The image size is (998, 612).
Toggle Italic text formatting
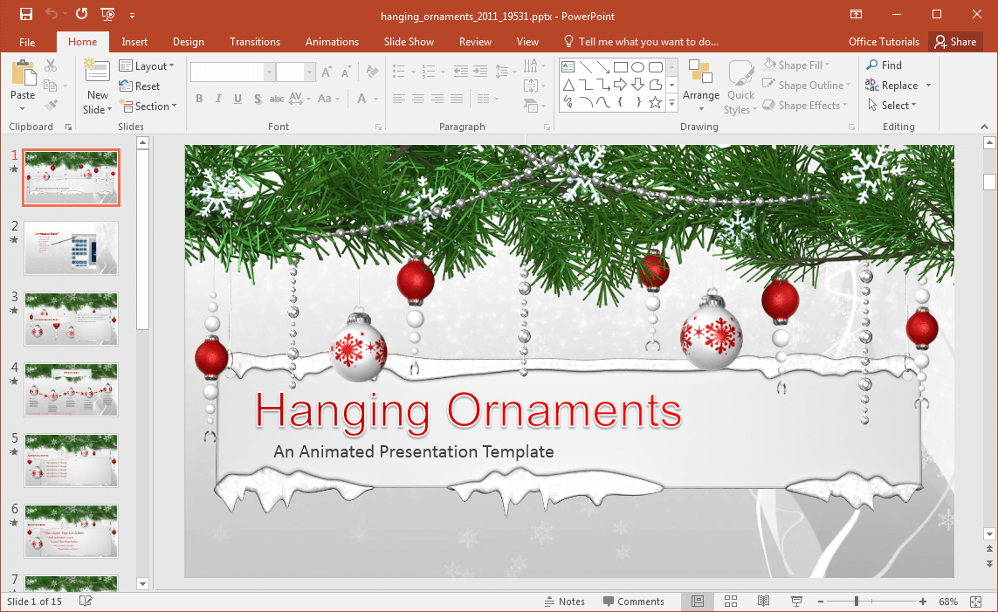[x=218, y=99]
